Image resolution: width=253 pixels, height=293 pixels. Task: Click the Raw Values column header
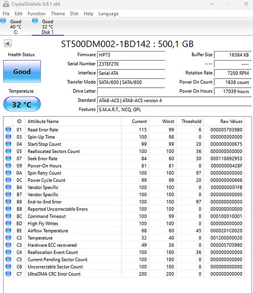pos(231,121)
